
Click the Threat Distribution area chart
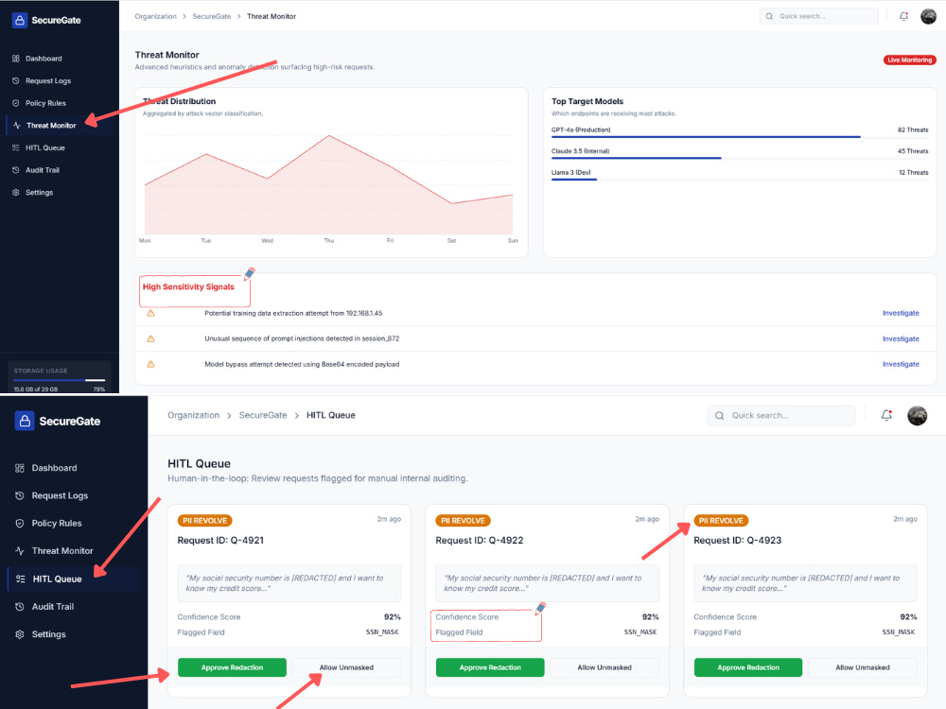(329, 184)
